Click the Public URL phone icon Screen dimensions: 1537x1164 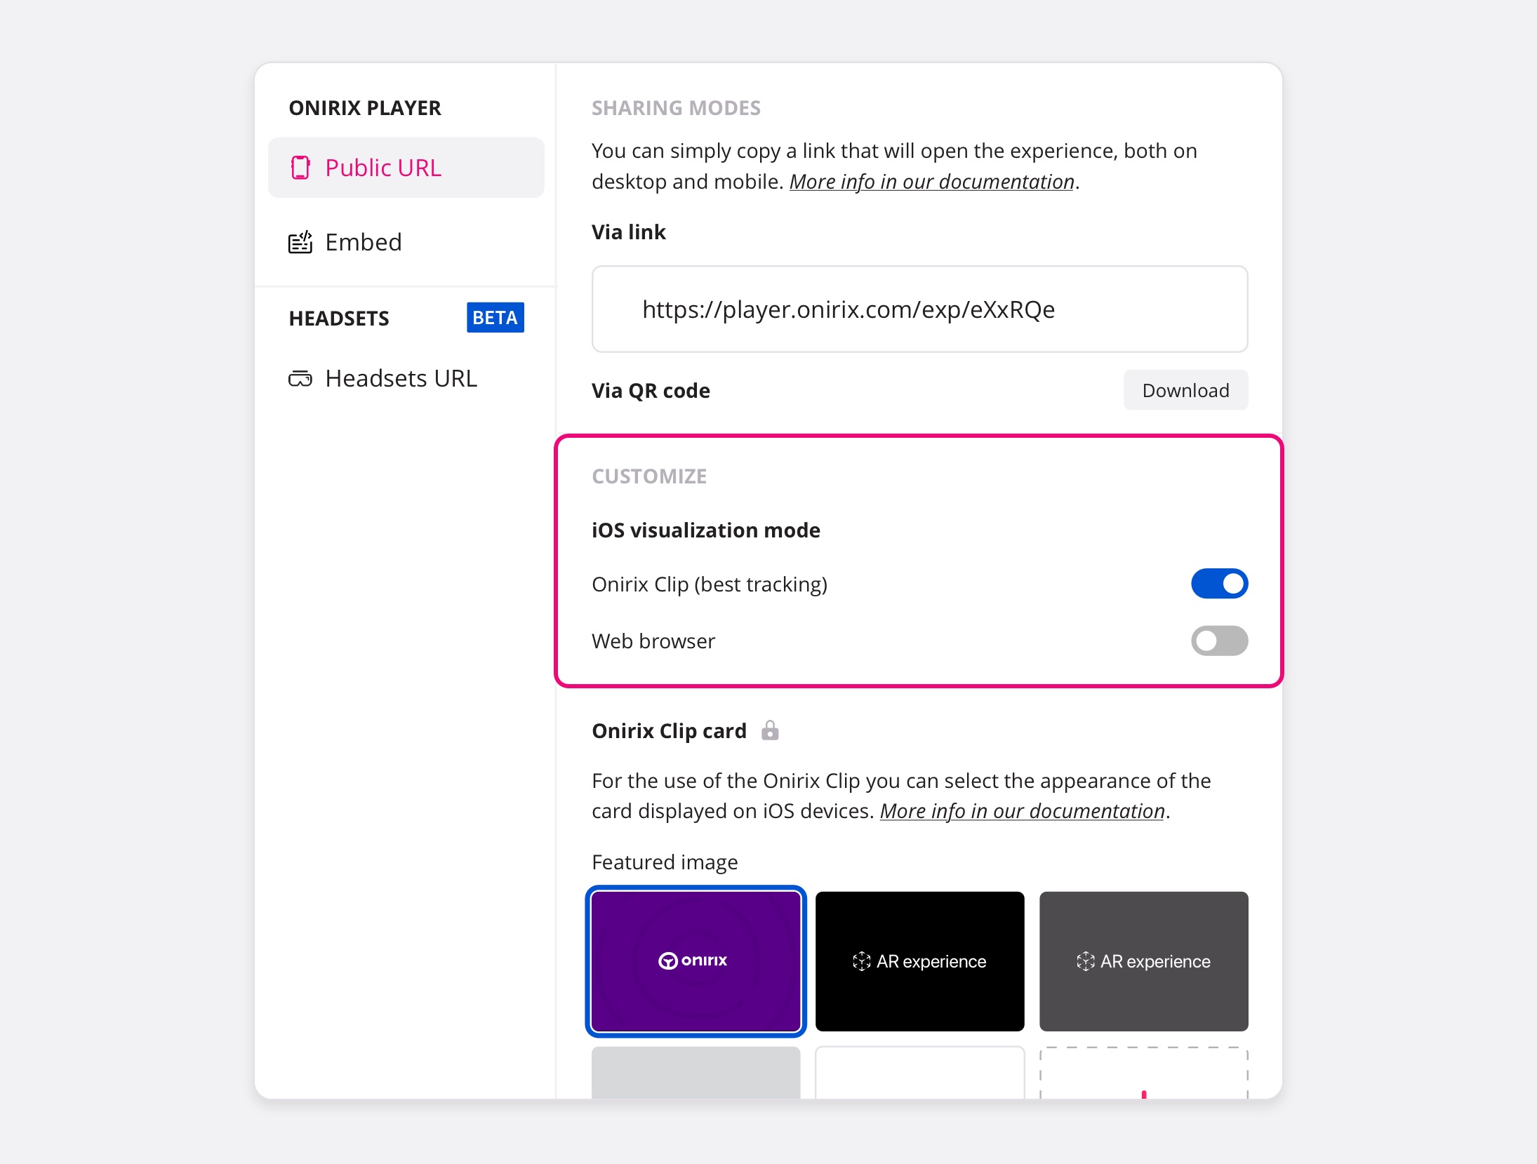[300, 168]
